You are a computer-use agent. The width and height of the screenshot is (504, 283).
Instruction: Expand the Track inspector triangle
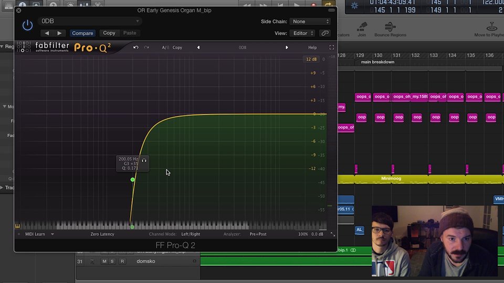tap(2, 188)
